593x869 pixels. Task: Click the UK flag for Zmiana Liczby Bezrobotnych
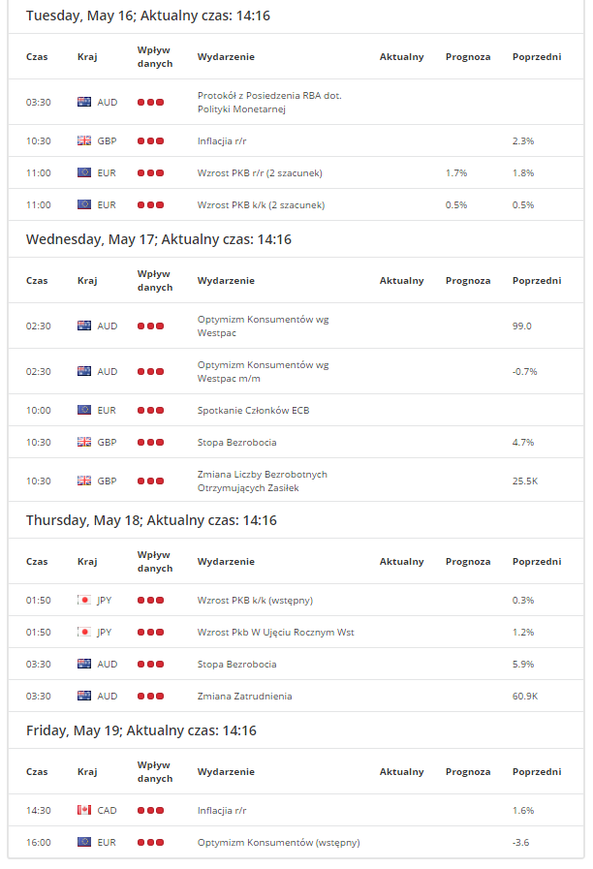[x=84, y=481]
